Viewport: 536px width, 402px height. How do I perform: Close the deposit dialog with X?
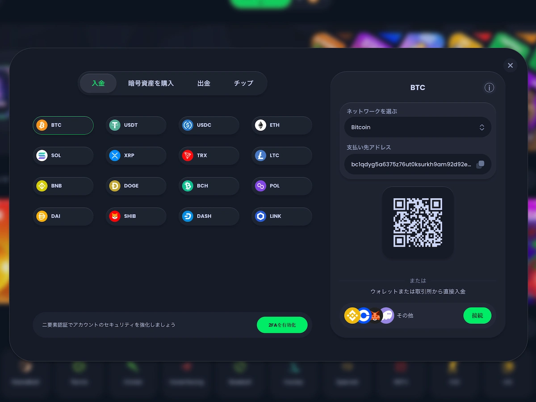point(510,66)
